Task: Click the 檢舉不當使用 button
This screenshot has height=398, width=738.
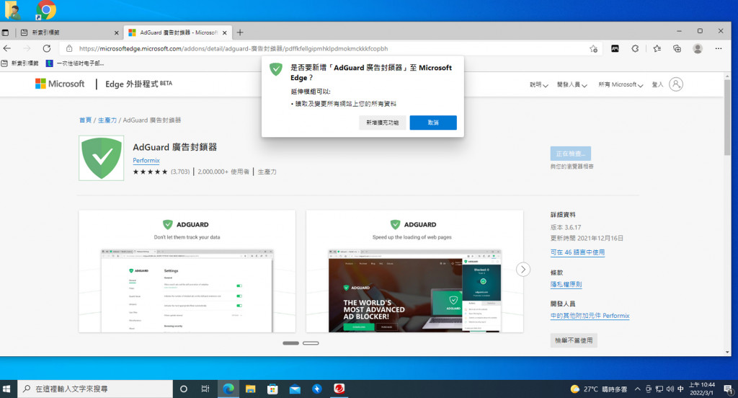Action: pyautogui.click(x=574, y=340)
